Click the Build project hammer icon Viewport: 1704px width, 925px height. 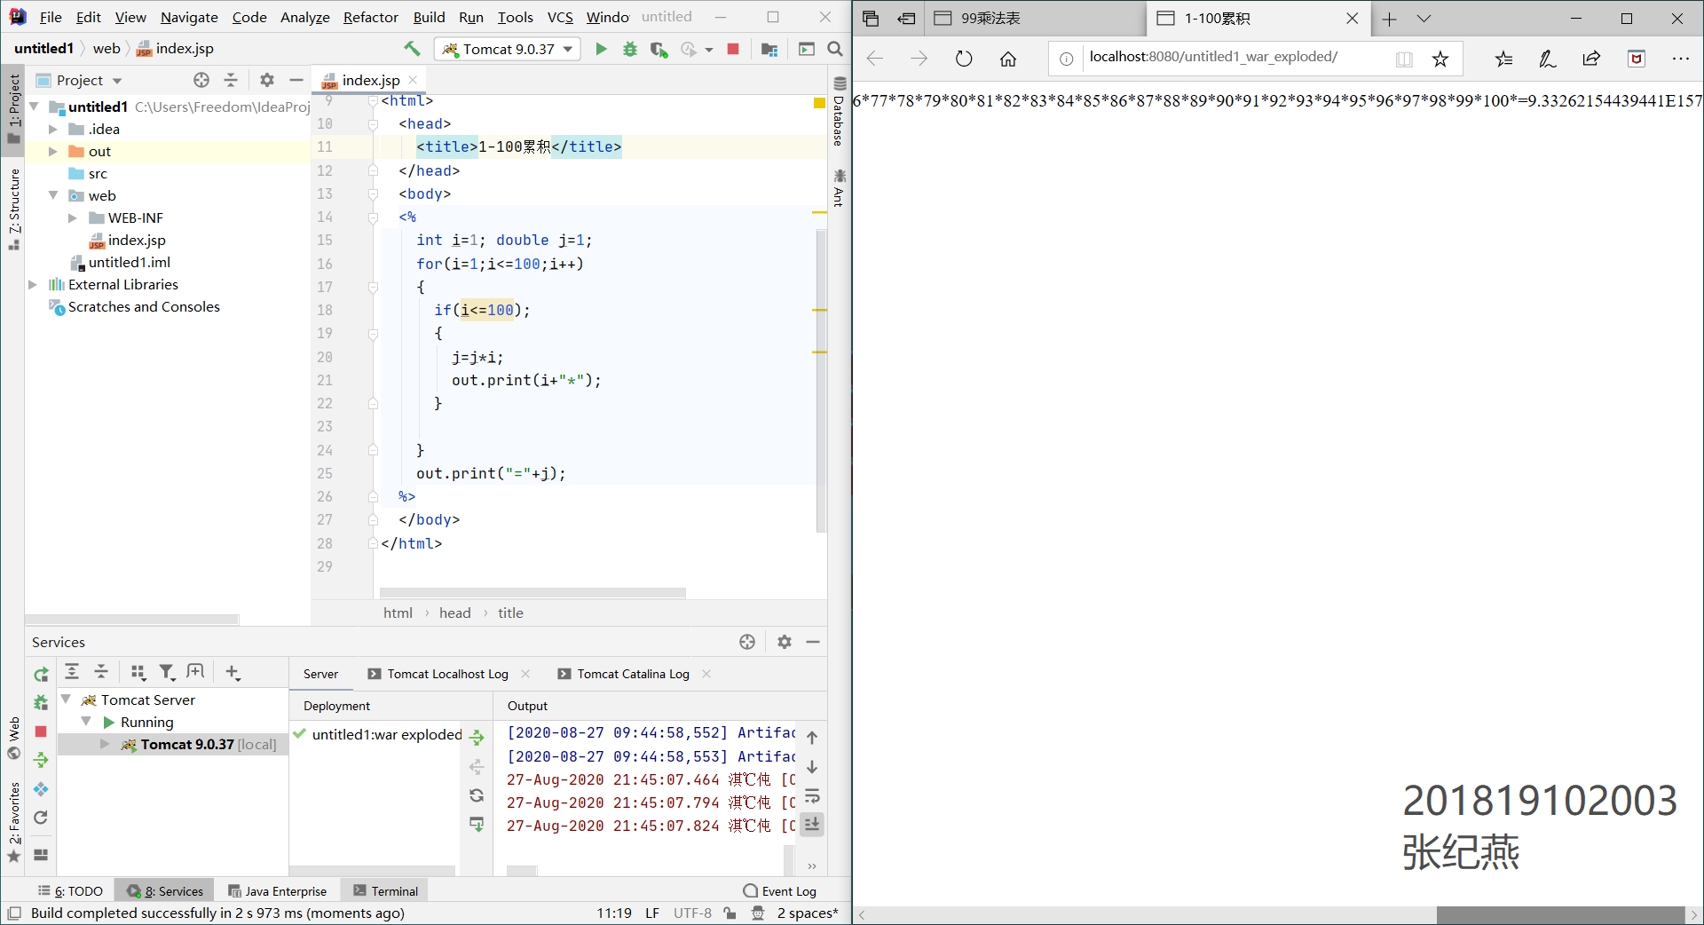pos(412,49)
